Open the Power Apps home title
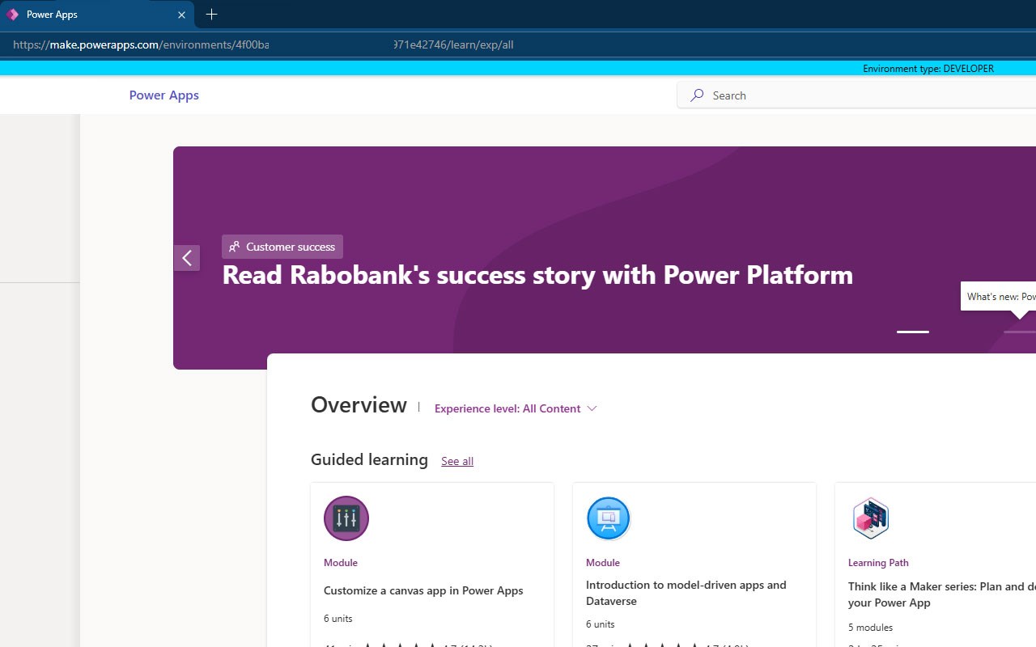Image resolution: width=1036 pixels, height=647 pixels. (x=163, y=95)
